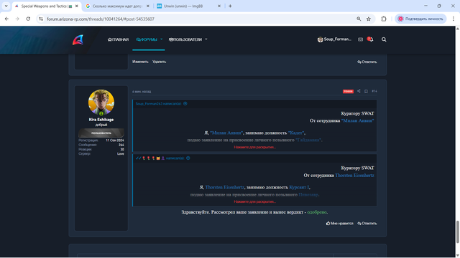Click Удалить on the upper post
This screenshot has width=460, height=258.
pyautogui.click(x=159, y=62)
